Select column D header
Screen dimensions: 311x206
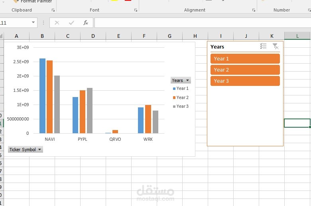click(93, 36)
